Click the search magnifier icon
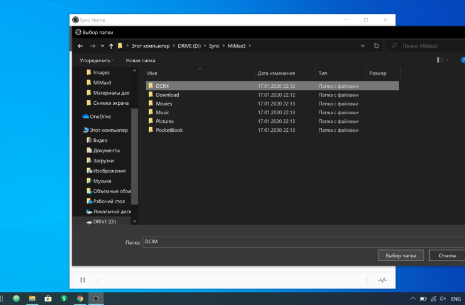This screenshot has width=465, height=305. click(394, 46)
